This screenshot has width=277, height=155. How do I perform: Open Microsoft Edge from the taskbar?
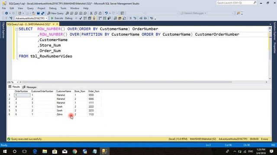[35, 151]
